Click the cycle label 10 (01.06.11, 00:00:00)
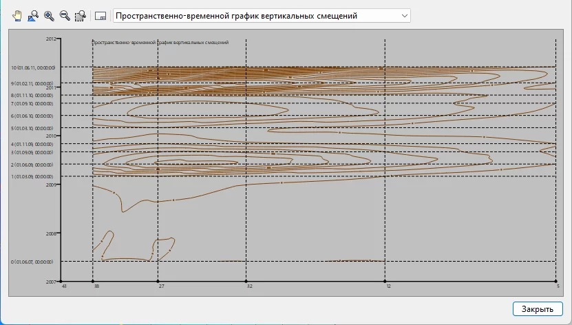 (x=33, y=67)
